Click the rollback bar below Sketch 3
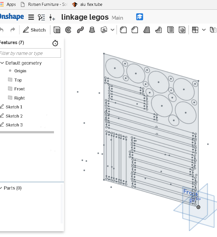 coord(27,132)
